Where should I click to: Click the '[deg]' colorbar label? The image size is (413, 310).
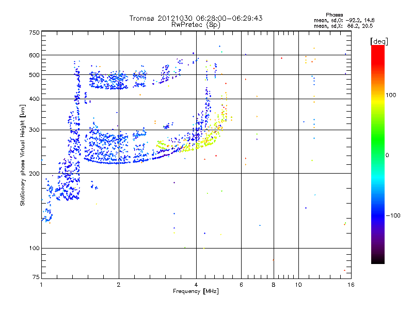(379, 41)
